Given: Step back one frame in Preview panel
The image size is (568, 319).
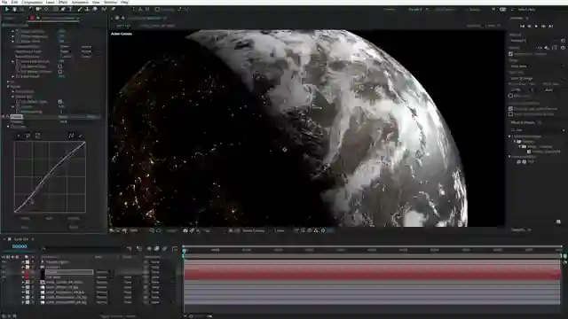Looking at the screenshot, I should point(529,26).
